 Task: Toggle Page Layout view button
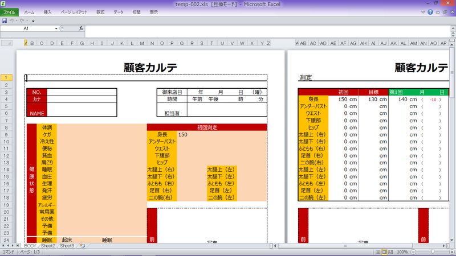pos(384,251)
